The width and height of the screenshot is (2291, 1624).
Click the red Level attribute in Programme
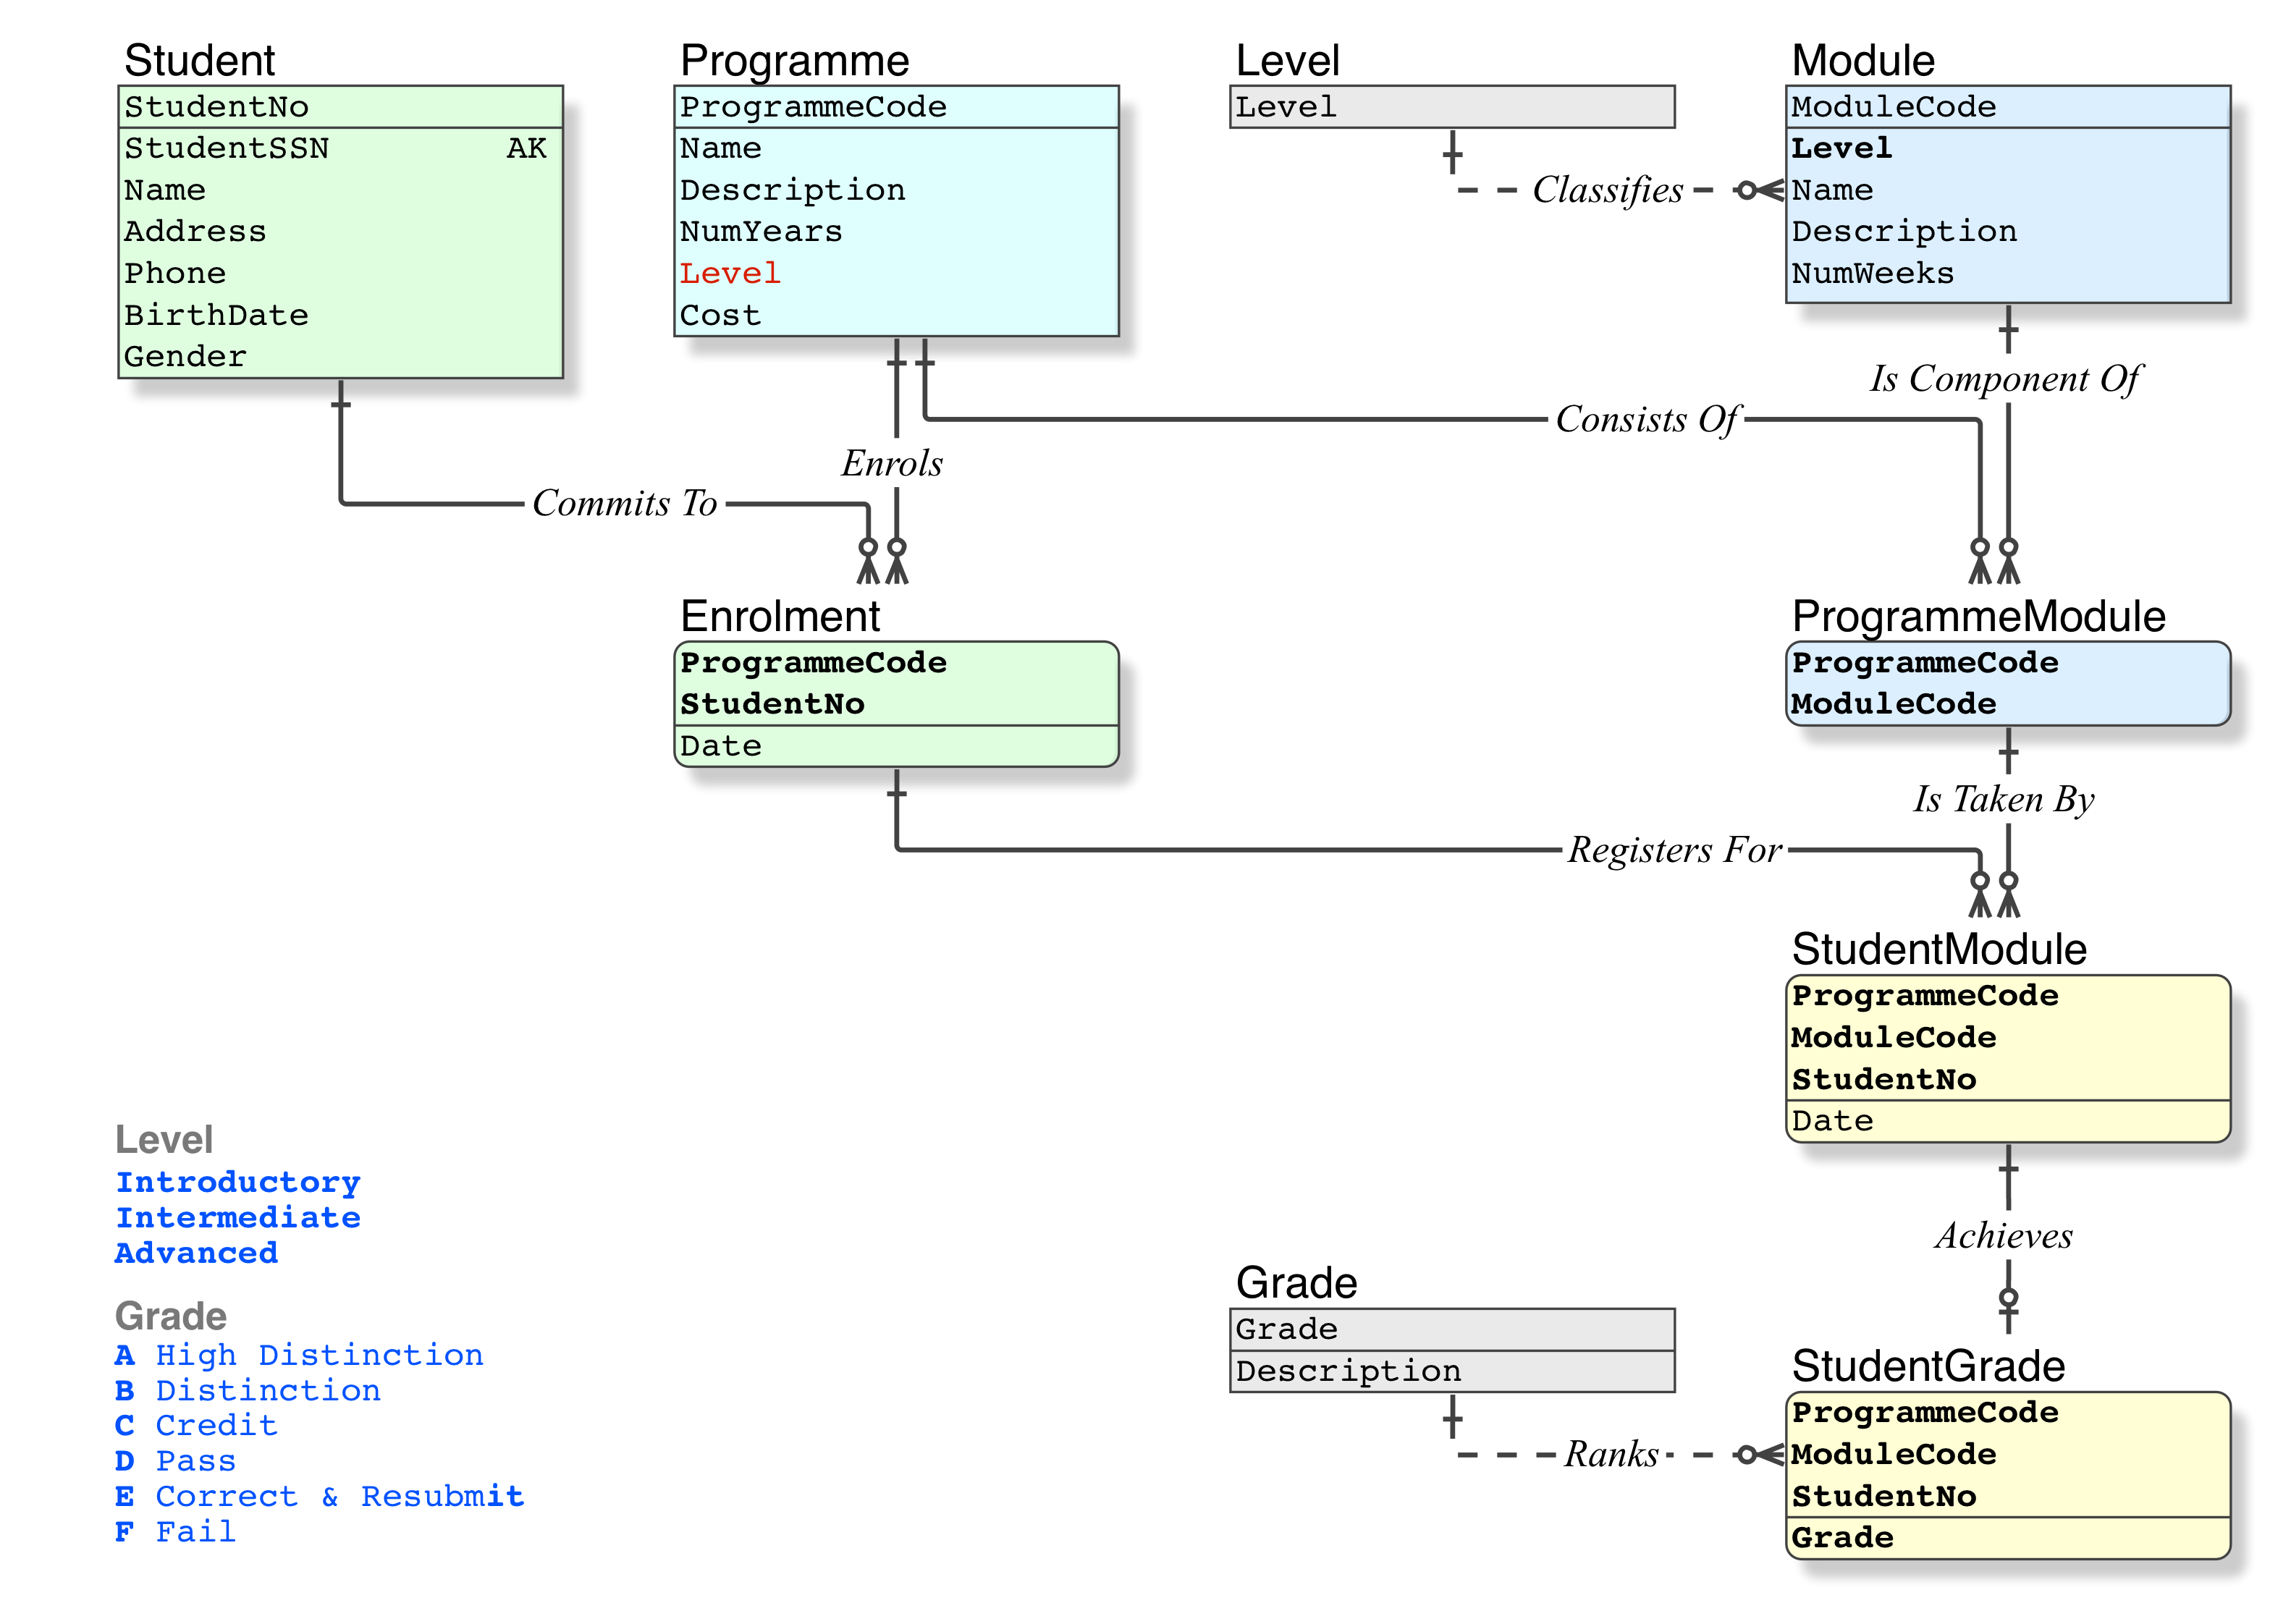click(730, 273)
